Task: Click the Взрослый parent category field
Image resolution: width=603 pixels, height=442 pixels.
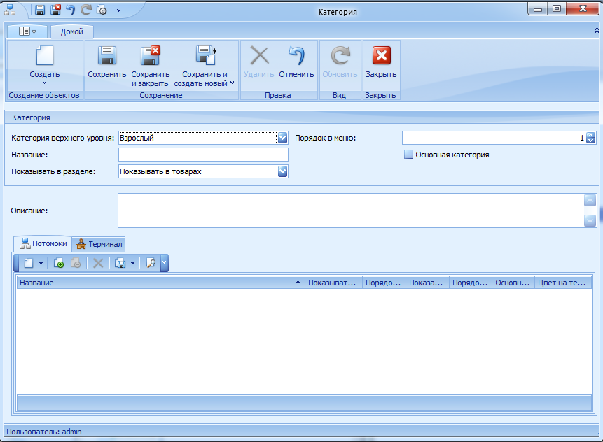Action: coord(197,138)
